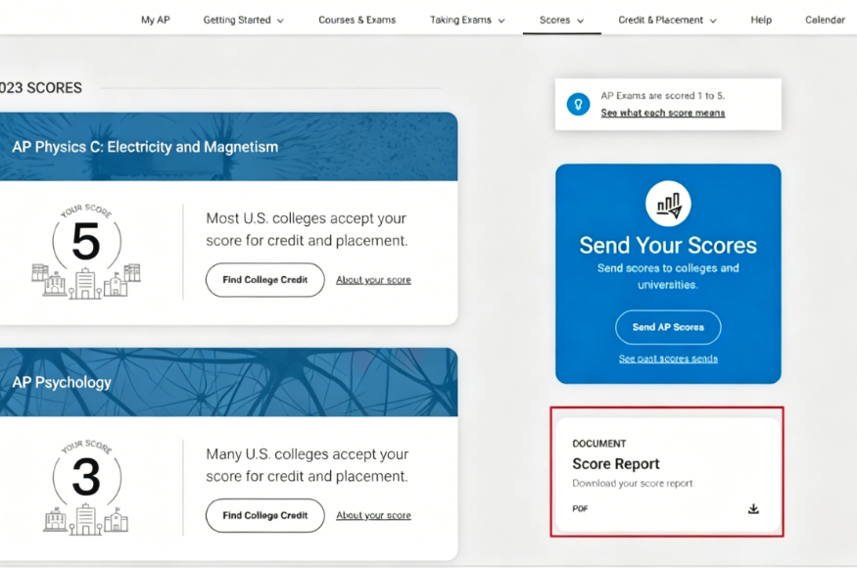This screenshot has height=568, width=857.
Task: Click Find College Credit for Physics C
Action: [x=265, y=280]
